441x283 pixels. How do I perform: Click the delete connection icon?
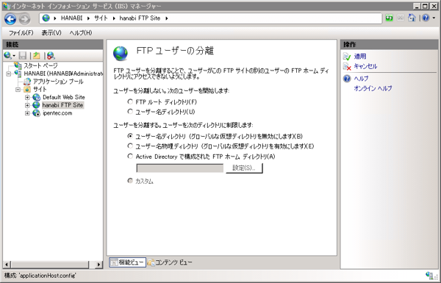pyautogui.click(x=51, y=55)
